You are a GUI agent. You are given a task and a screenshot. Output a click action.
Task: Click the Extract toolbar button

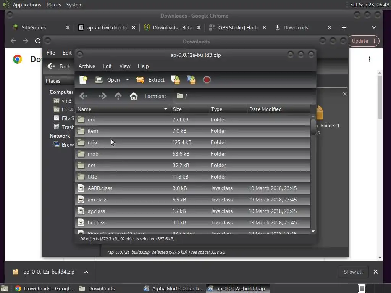(150, 80)
